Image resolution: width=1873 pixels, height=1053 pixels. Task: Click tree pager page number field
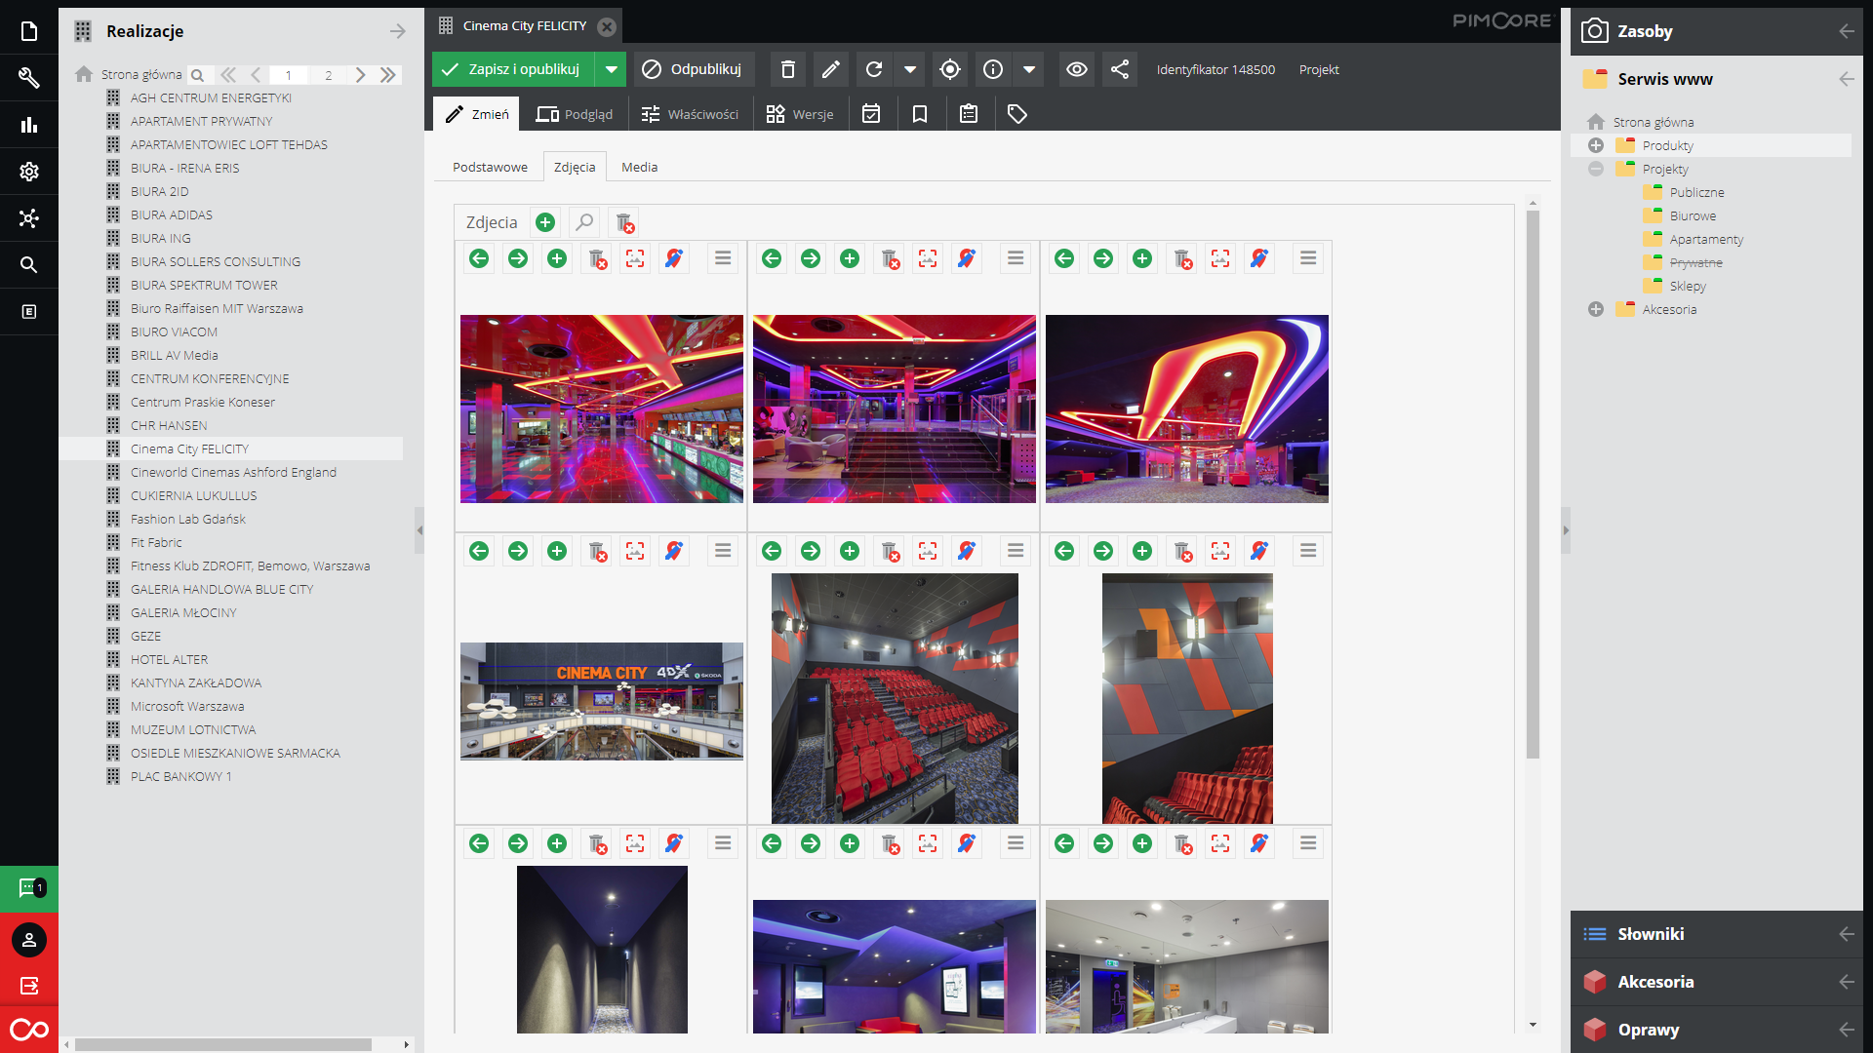289,75
